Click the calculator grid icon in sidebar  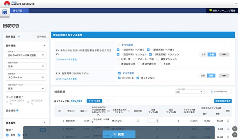[x=5, y=12]
